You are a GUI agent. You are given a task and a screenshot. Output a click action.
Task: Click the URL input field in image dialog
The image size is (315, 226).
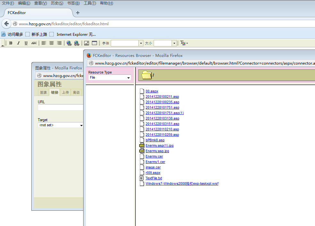(x=61, y=107)
